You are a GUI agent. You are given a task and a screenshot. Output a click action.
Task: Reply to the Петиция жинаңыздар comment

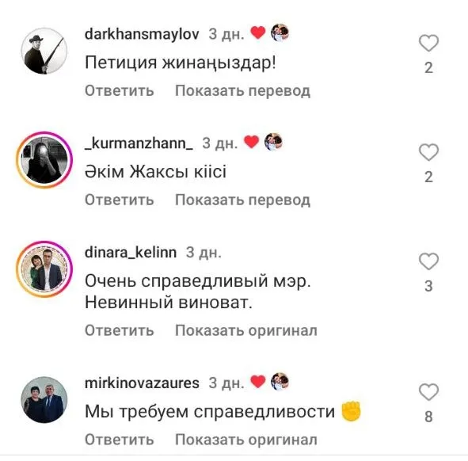click(x=120, y=90)
